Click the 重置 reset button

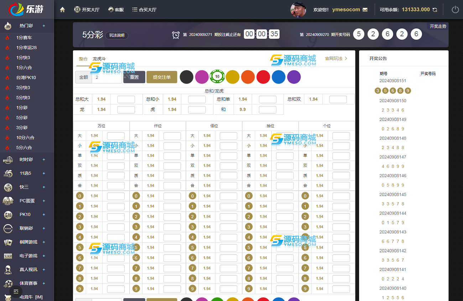click(x=134, y=77)
